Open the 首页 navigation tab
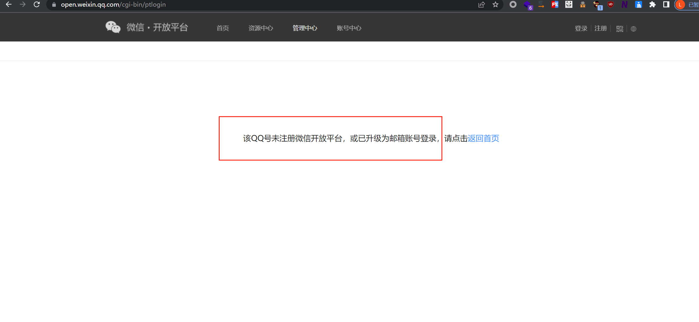This screenshot has width=699, height=322. click(x=223, y=28)
